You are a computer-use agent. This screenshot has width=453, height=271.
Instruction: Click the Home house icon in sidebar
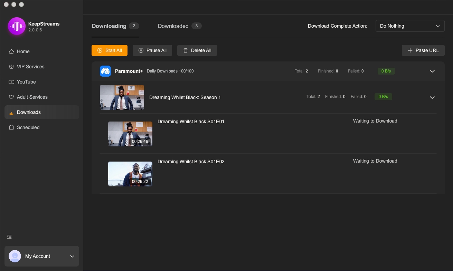[x=11, y=51]
